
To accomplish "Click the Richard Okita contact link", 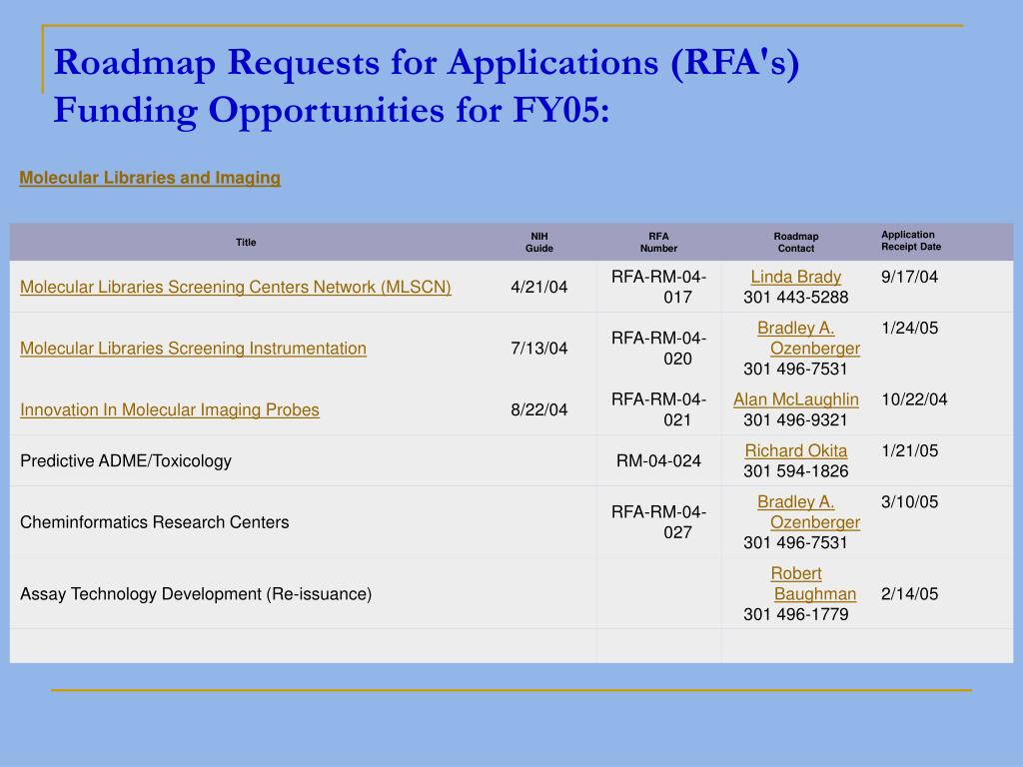I will [796, 450].
